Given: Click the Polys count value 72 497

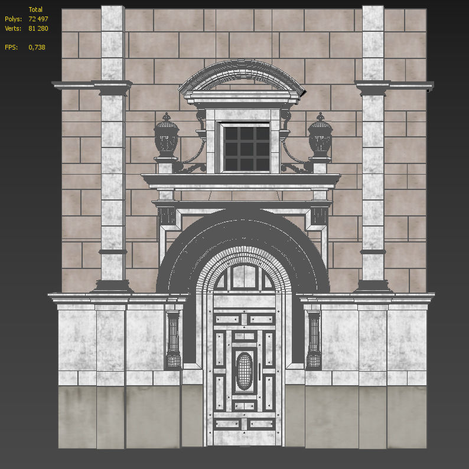Looking at the screenshot, I should click(x=38, y=19).
